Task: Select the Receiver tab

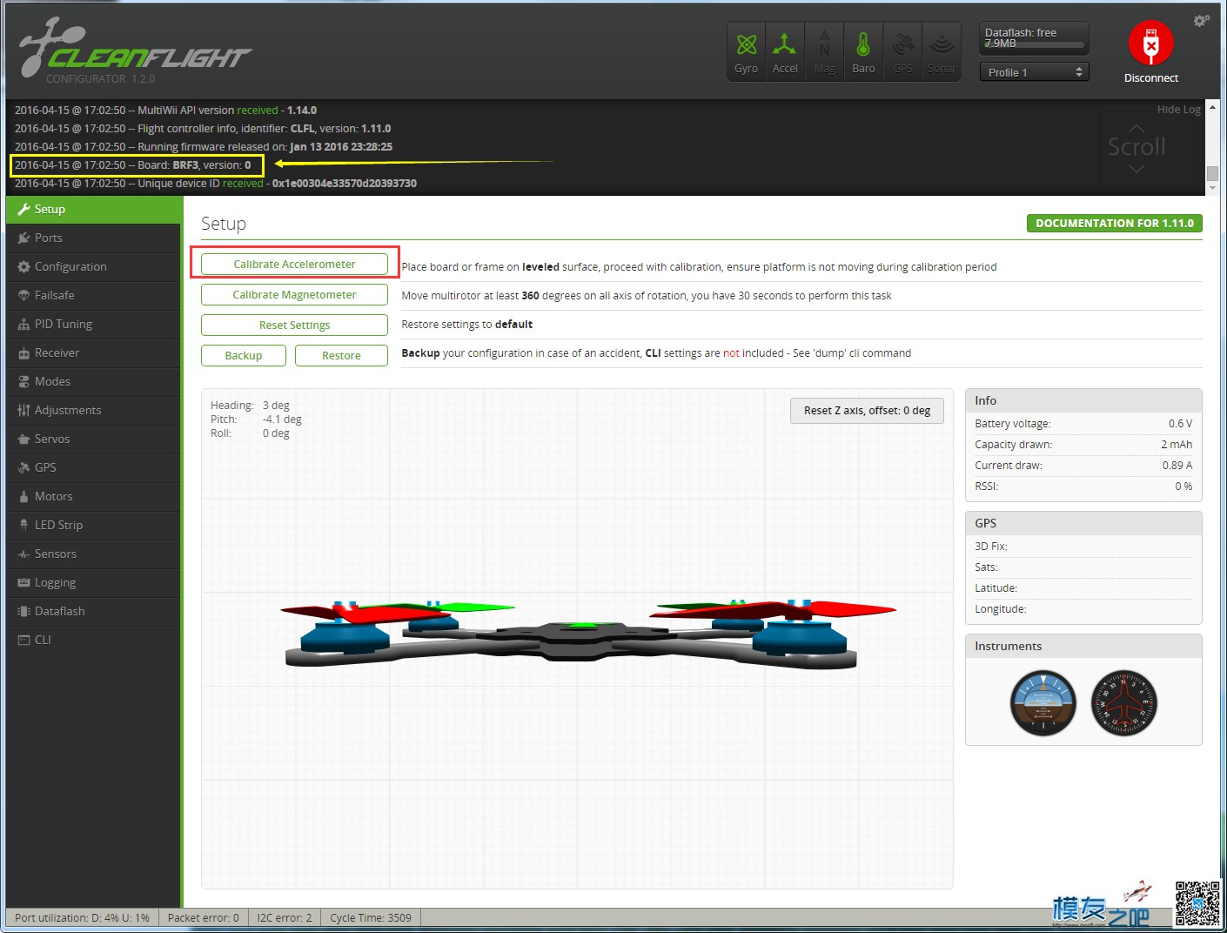Action: (x=93, y=352)
